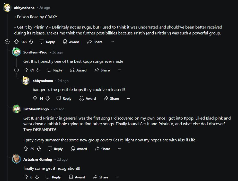Screen dimensions: 238x181
Task: Collapse SonHyun-Woo's reply thread
Action: coord(16,70)
